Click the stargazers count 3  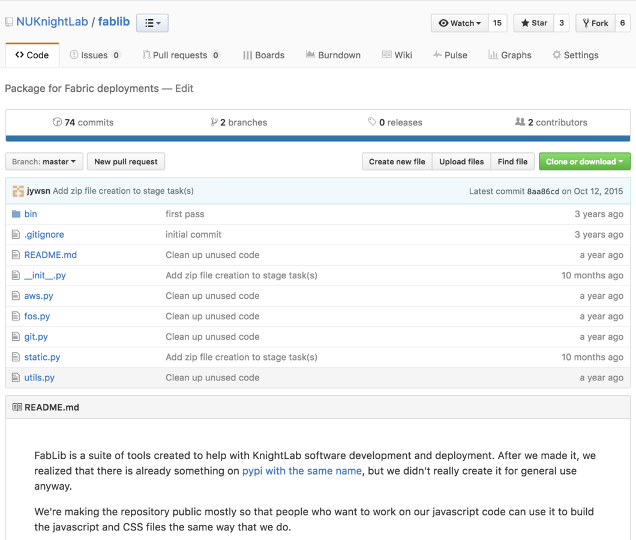(562, 23)
